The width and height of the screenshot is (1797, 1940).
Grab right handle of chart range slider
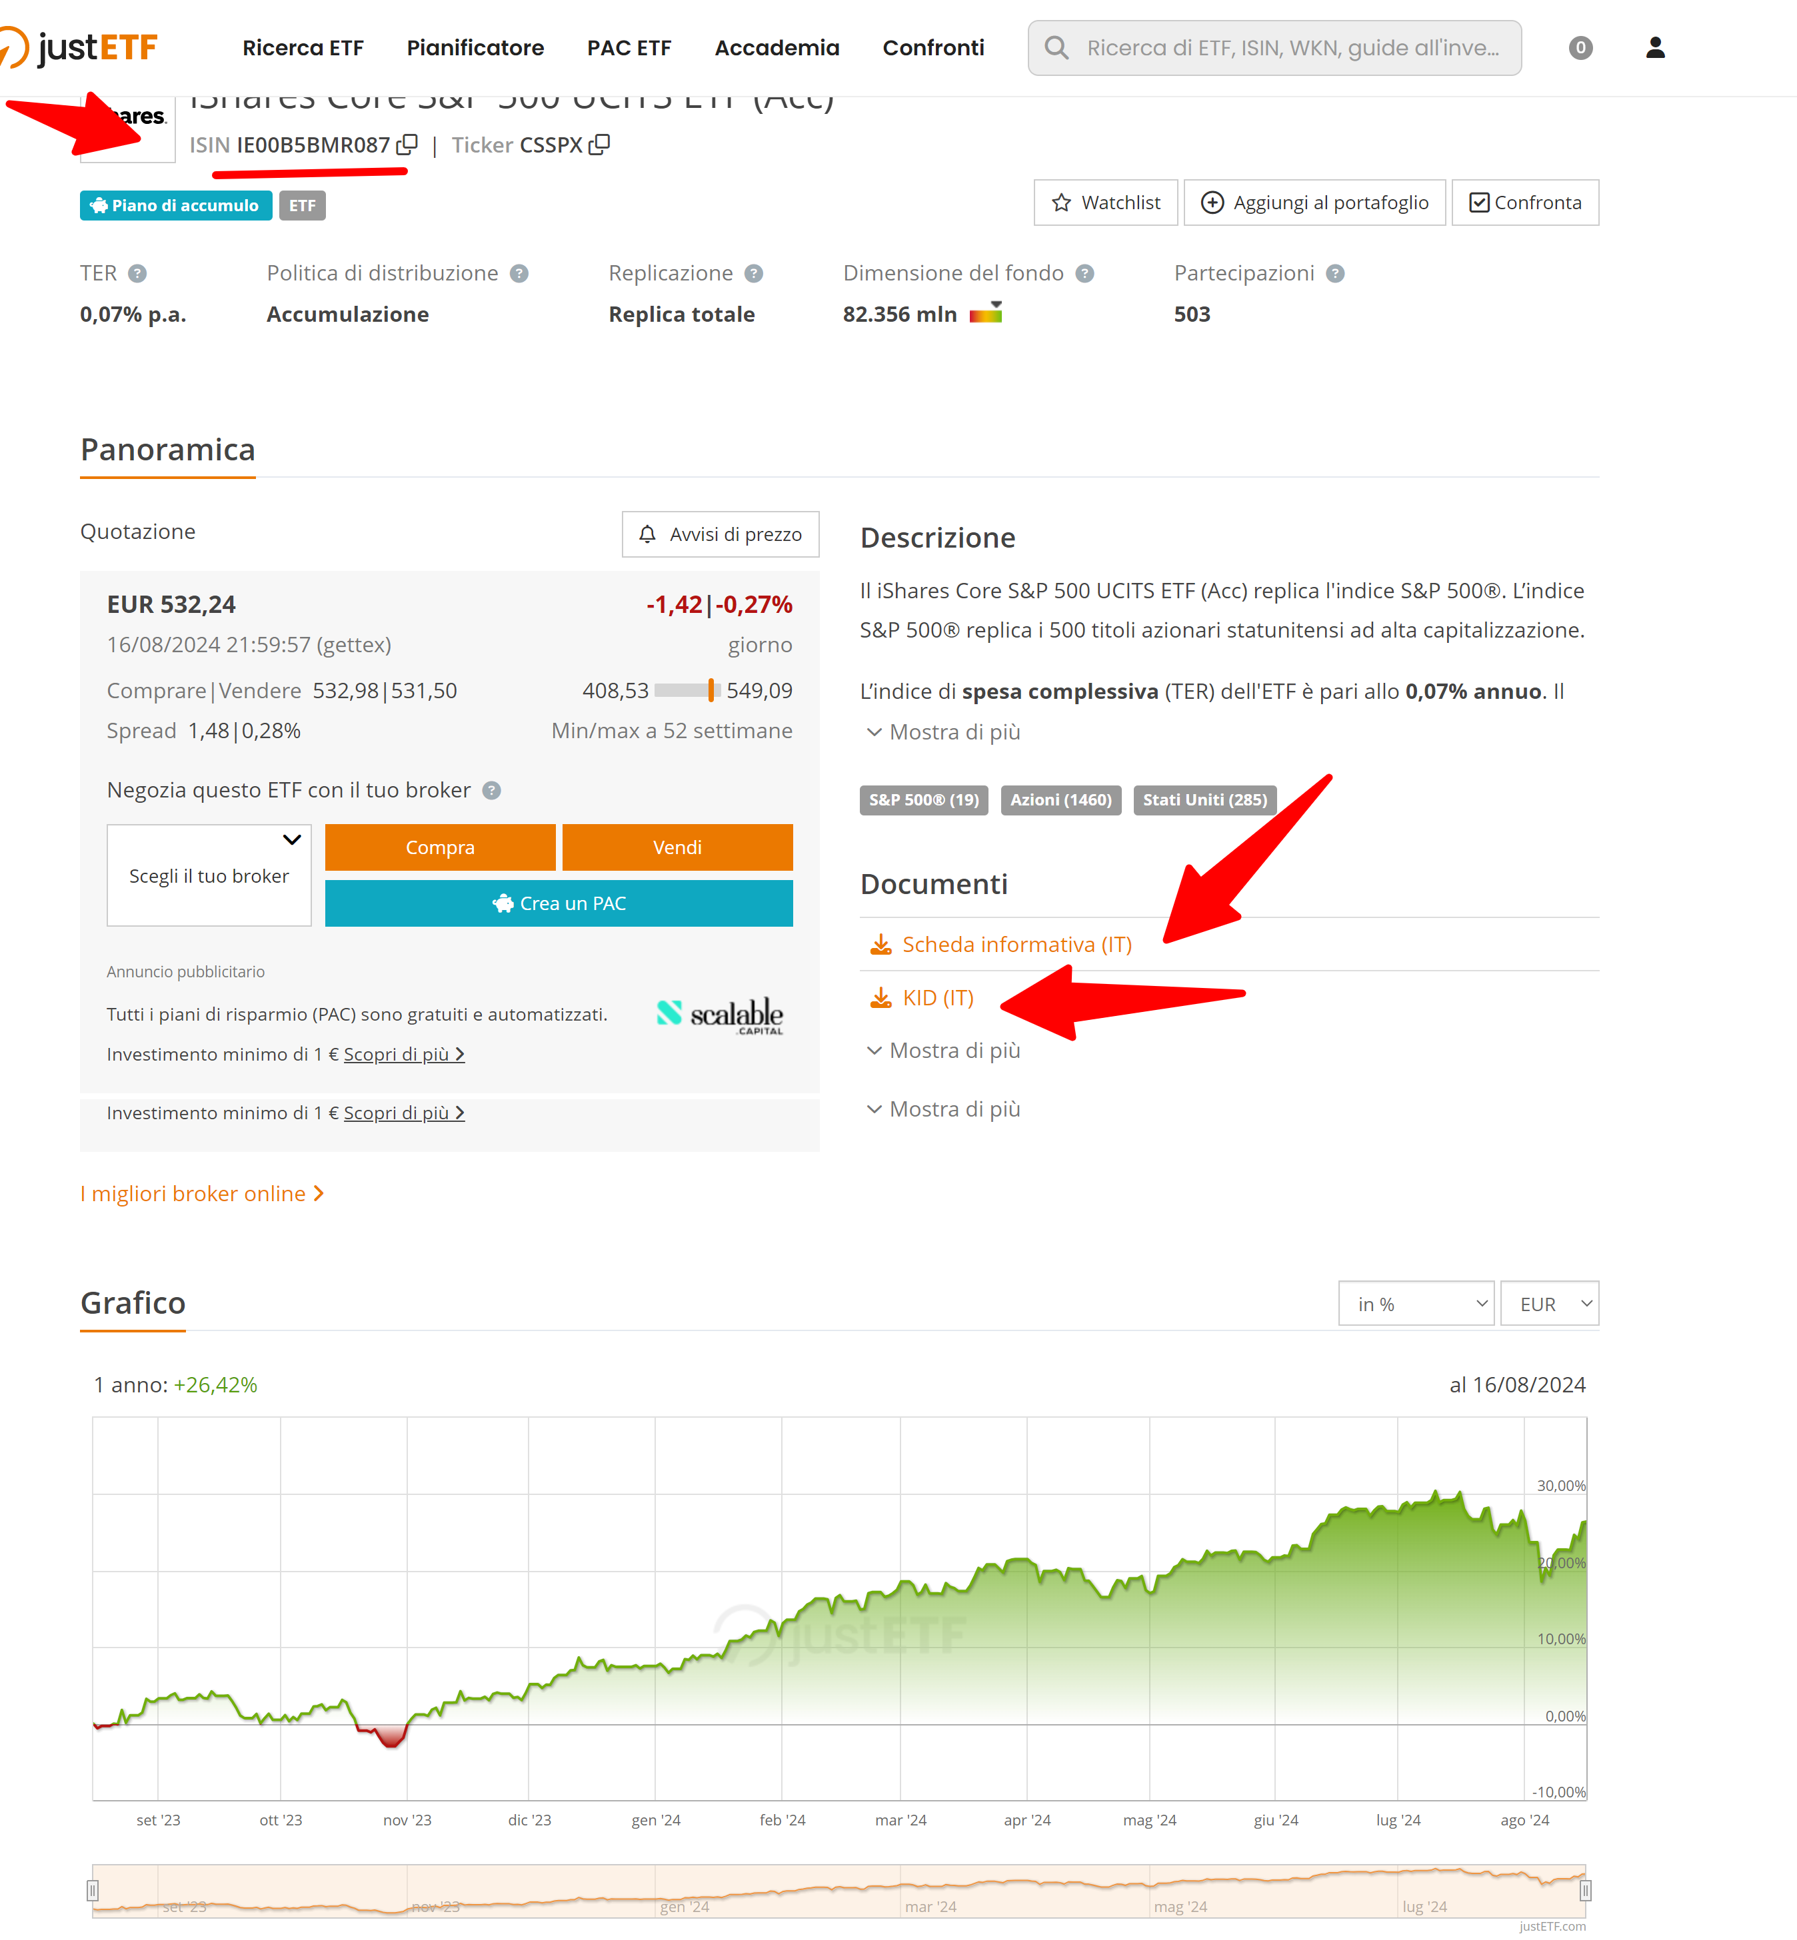1585,1891
